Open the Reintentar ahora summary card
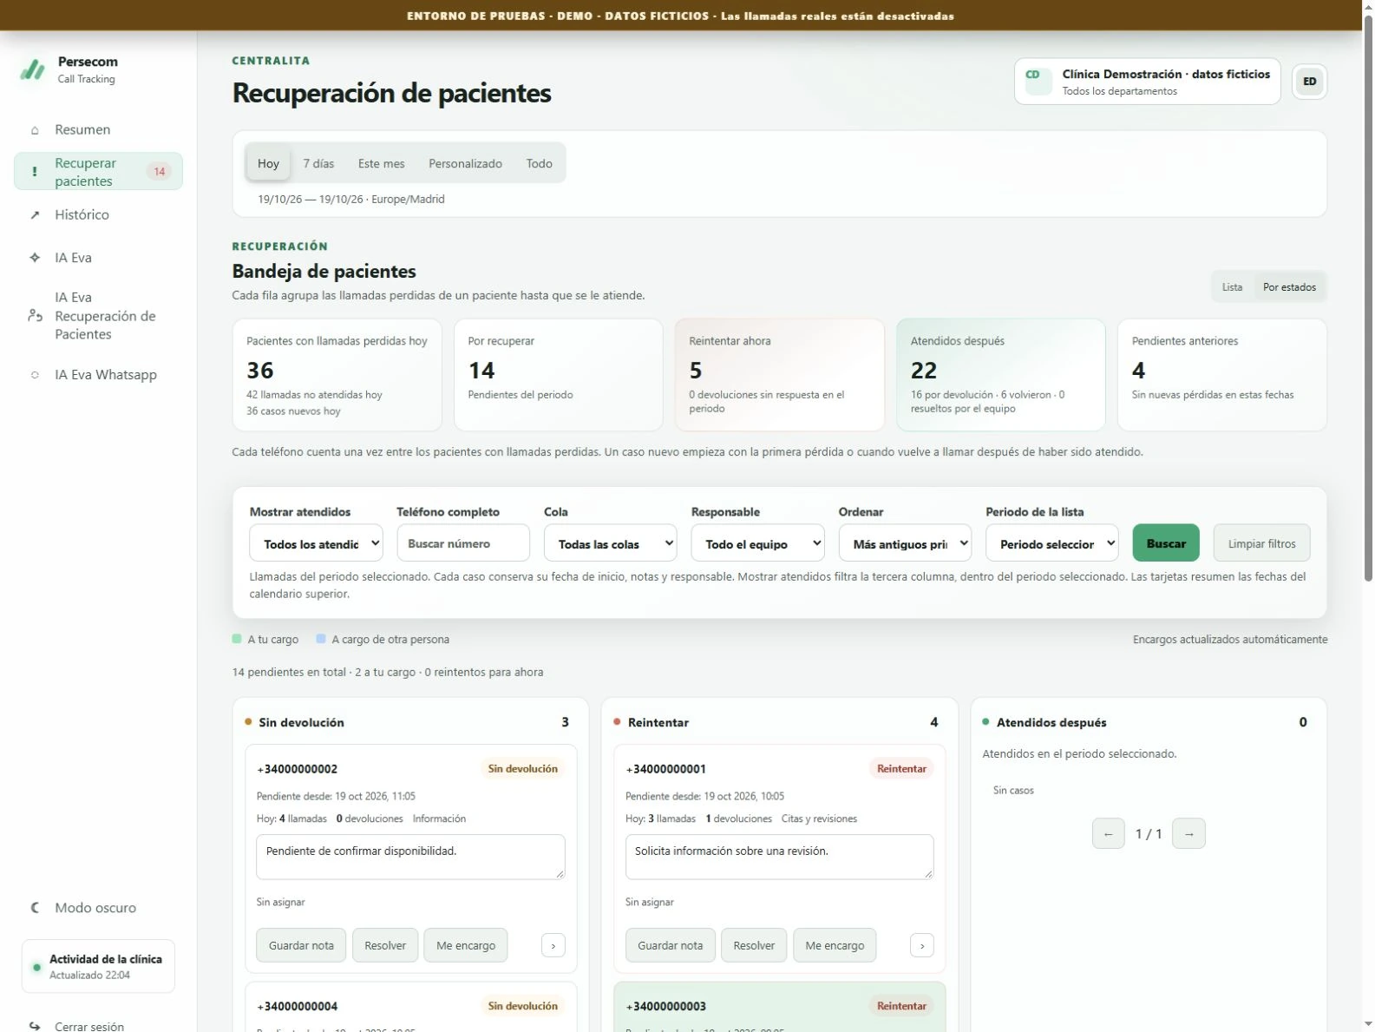This screenshot has width=1375, height=1032. click(x=779, y=375)
